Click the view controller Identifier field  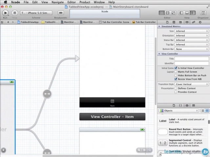(x=192, y=63)
